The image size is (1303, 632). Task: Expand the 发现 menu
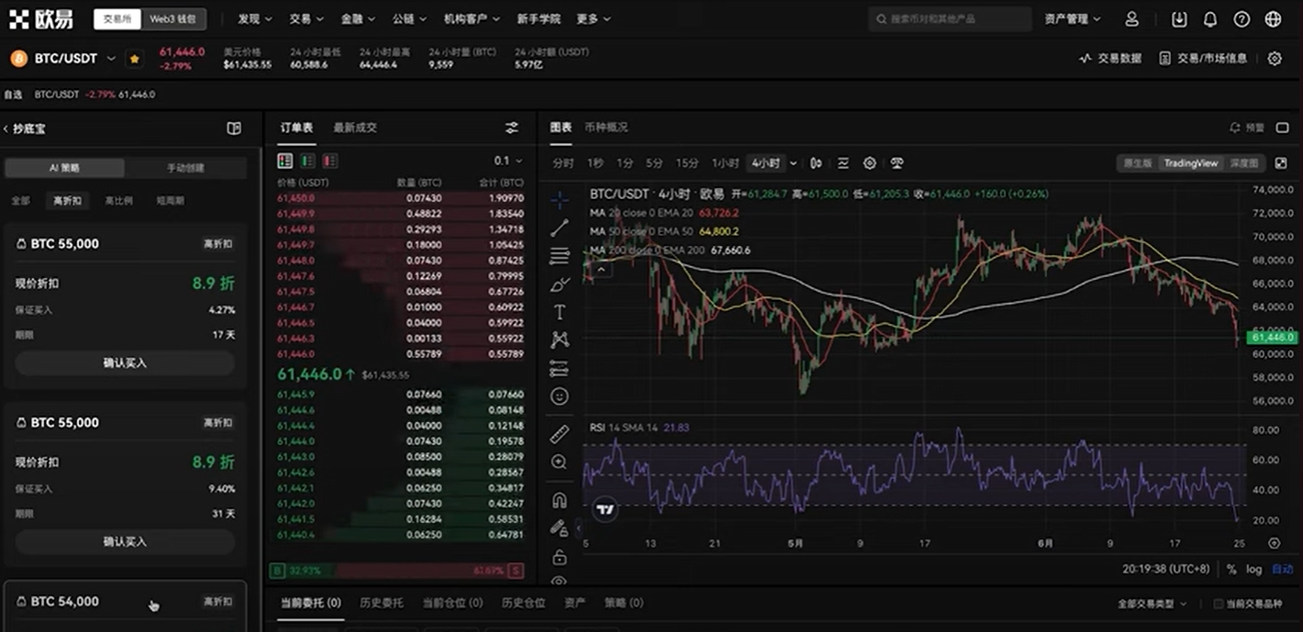coord(253,19)
